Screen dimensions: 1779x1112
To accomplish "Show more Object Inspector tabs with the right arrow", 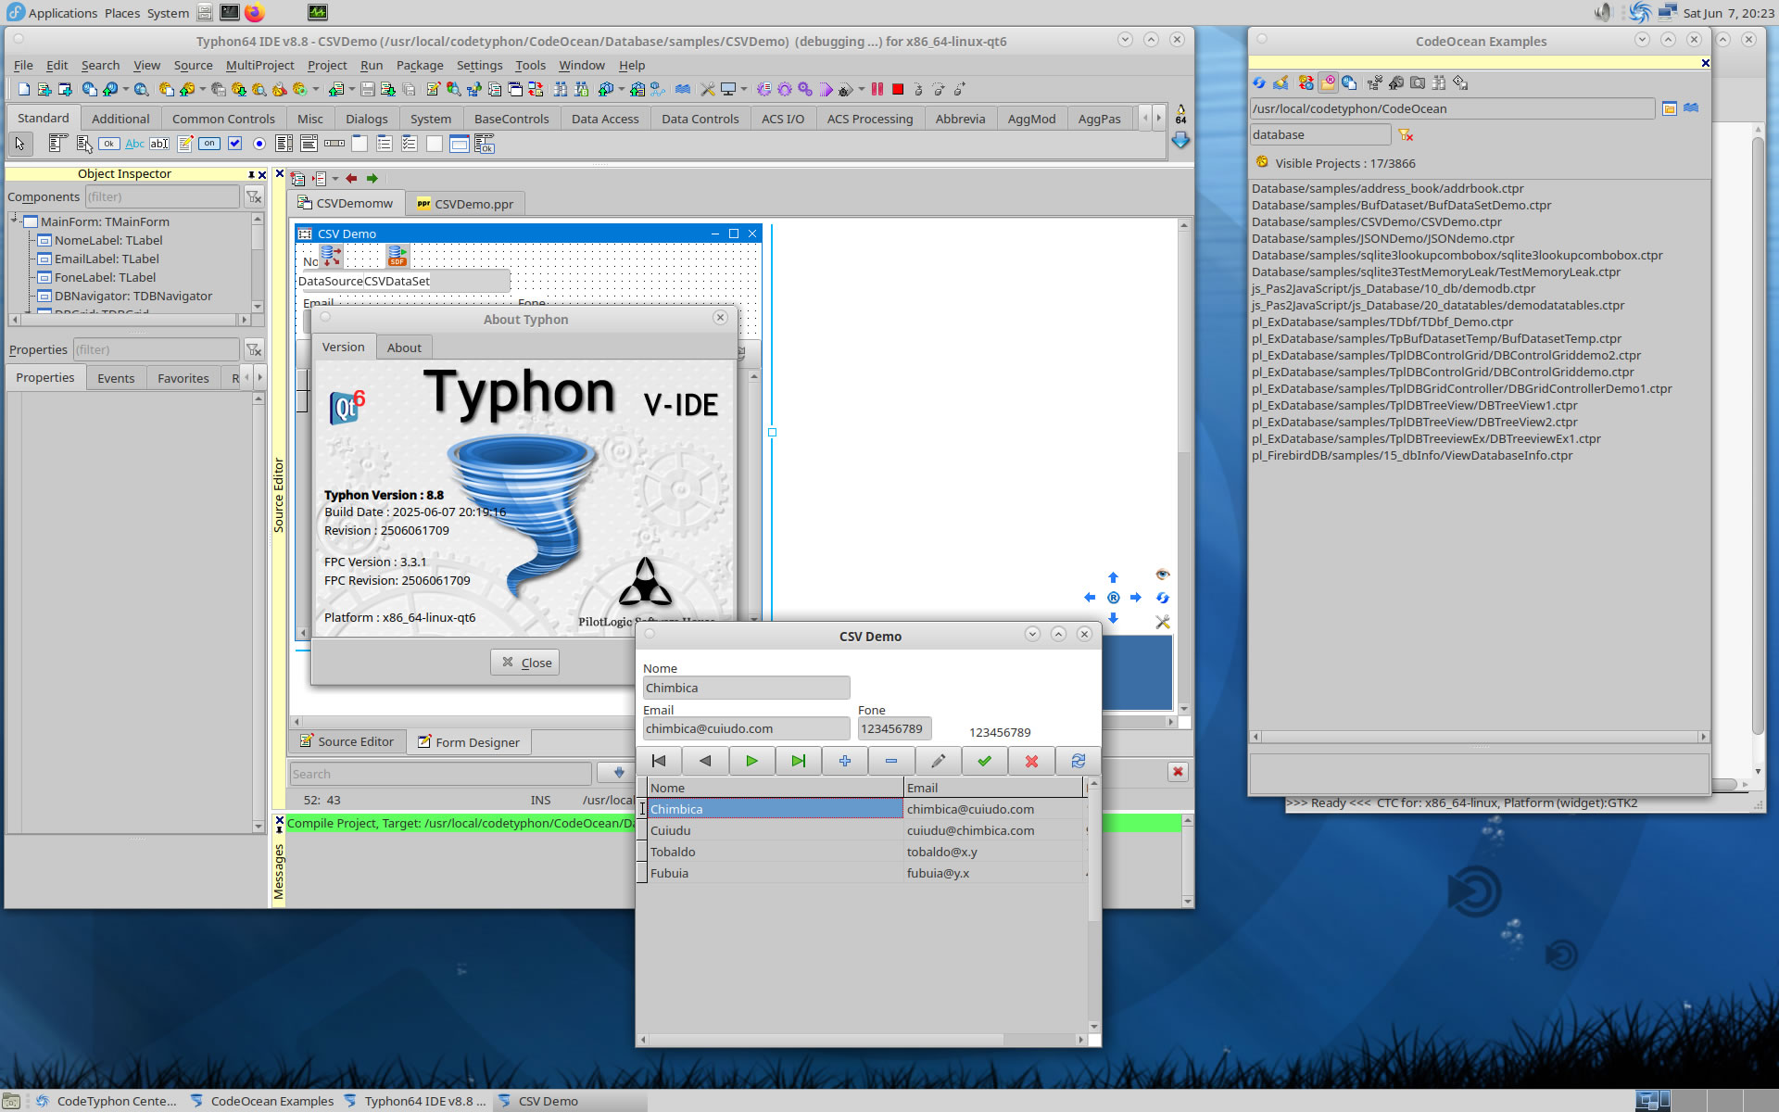I will coord(259,377).
